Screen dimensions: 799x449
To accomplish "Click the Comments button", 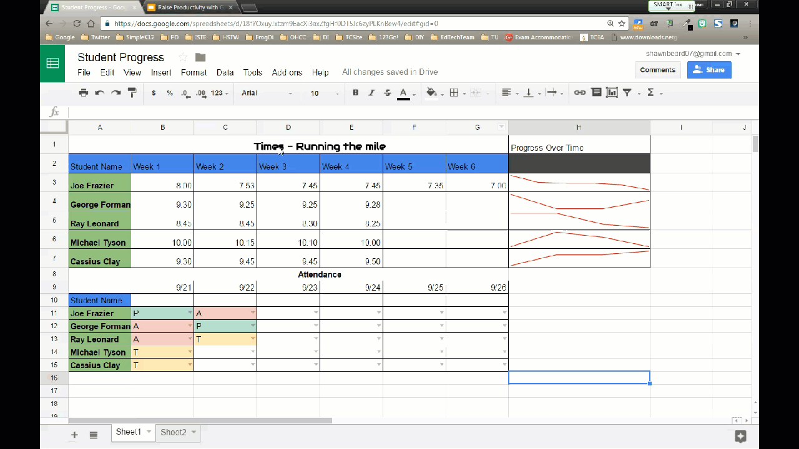I will click(657, 70).
